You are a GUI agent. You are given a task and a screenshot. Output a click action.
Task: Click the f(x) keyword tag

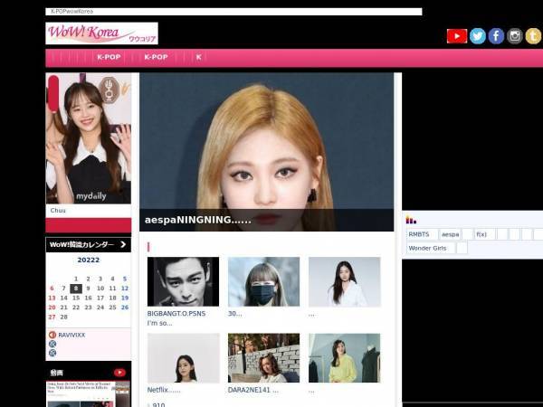(481, 234)
